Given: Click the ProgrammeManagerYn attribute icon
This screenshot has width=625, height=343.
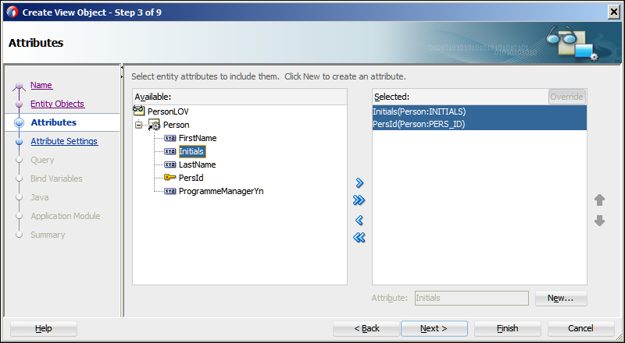Looking at the screenshot, I should point(170,191).
